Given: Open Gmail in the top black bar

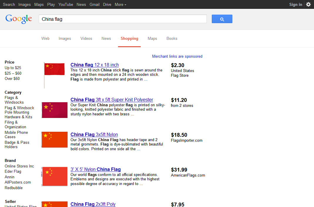Looking at the screenshot, I should (x=94, y=4).
